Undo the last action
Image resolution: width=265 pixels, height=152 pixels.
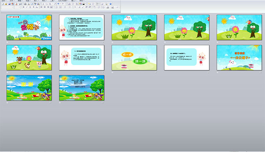point(58,4)
